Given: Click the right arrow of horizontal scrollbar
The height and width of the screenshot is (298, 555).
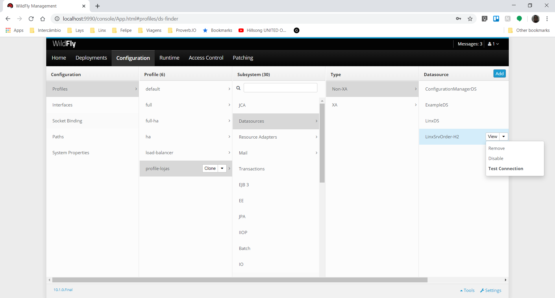Looking at the screenshot, I should point(506,280).
